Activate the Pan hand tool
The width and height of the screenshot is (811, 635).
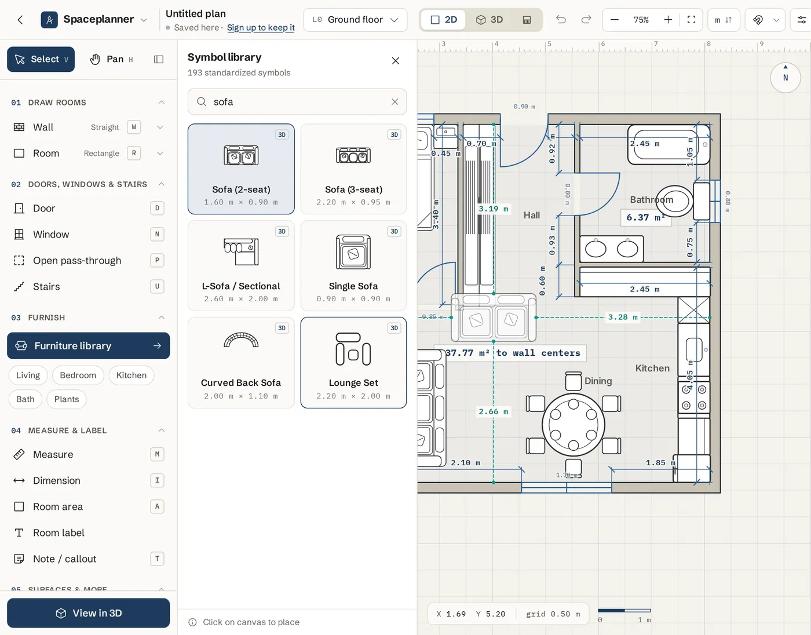pos(112,59)
